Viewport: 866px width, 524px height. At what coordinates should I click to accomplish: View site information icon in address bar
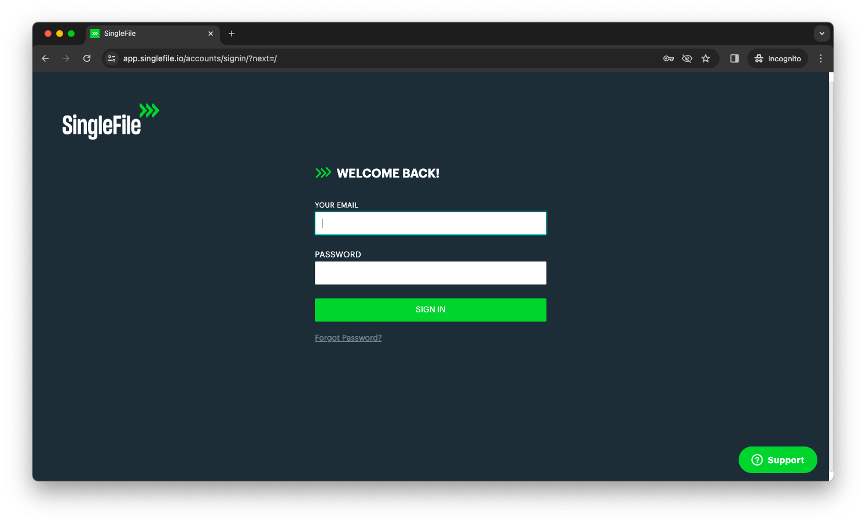112,58
